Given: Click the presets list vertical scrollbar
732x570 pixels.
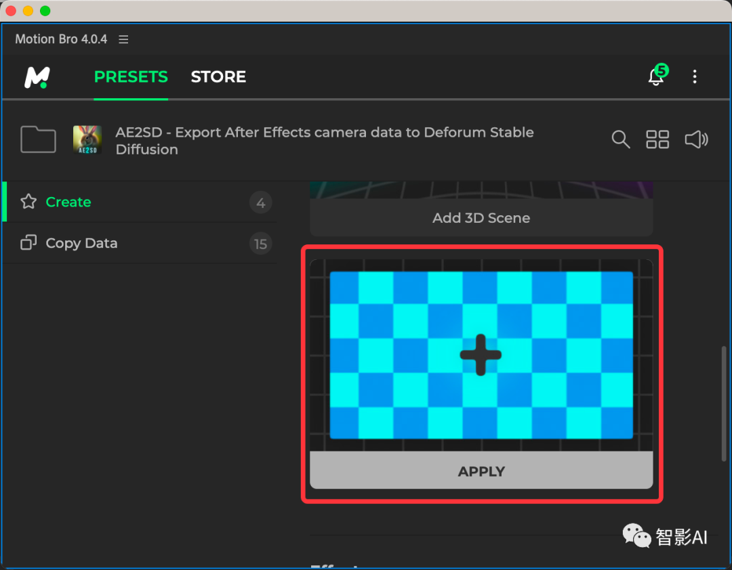Looking at the screenshot, I should click(x=724, y=403).
